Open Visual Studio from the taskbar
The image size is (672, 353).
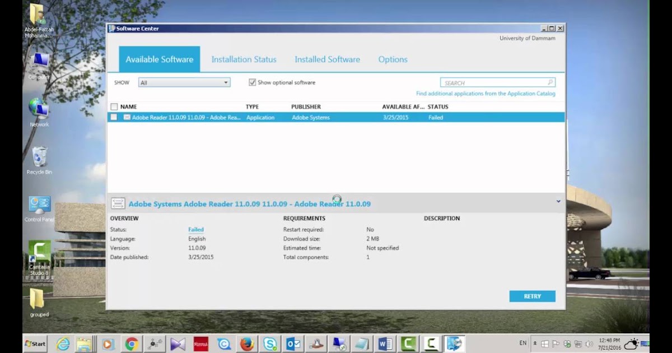click(178, 343)
